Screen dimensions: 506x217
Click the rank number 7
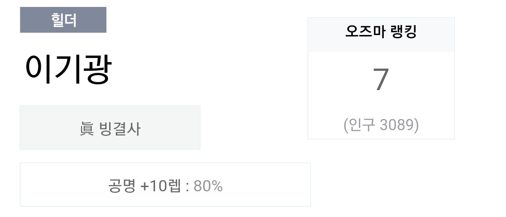pyautogui.click(x=381, y=79)
